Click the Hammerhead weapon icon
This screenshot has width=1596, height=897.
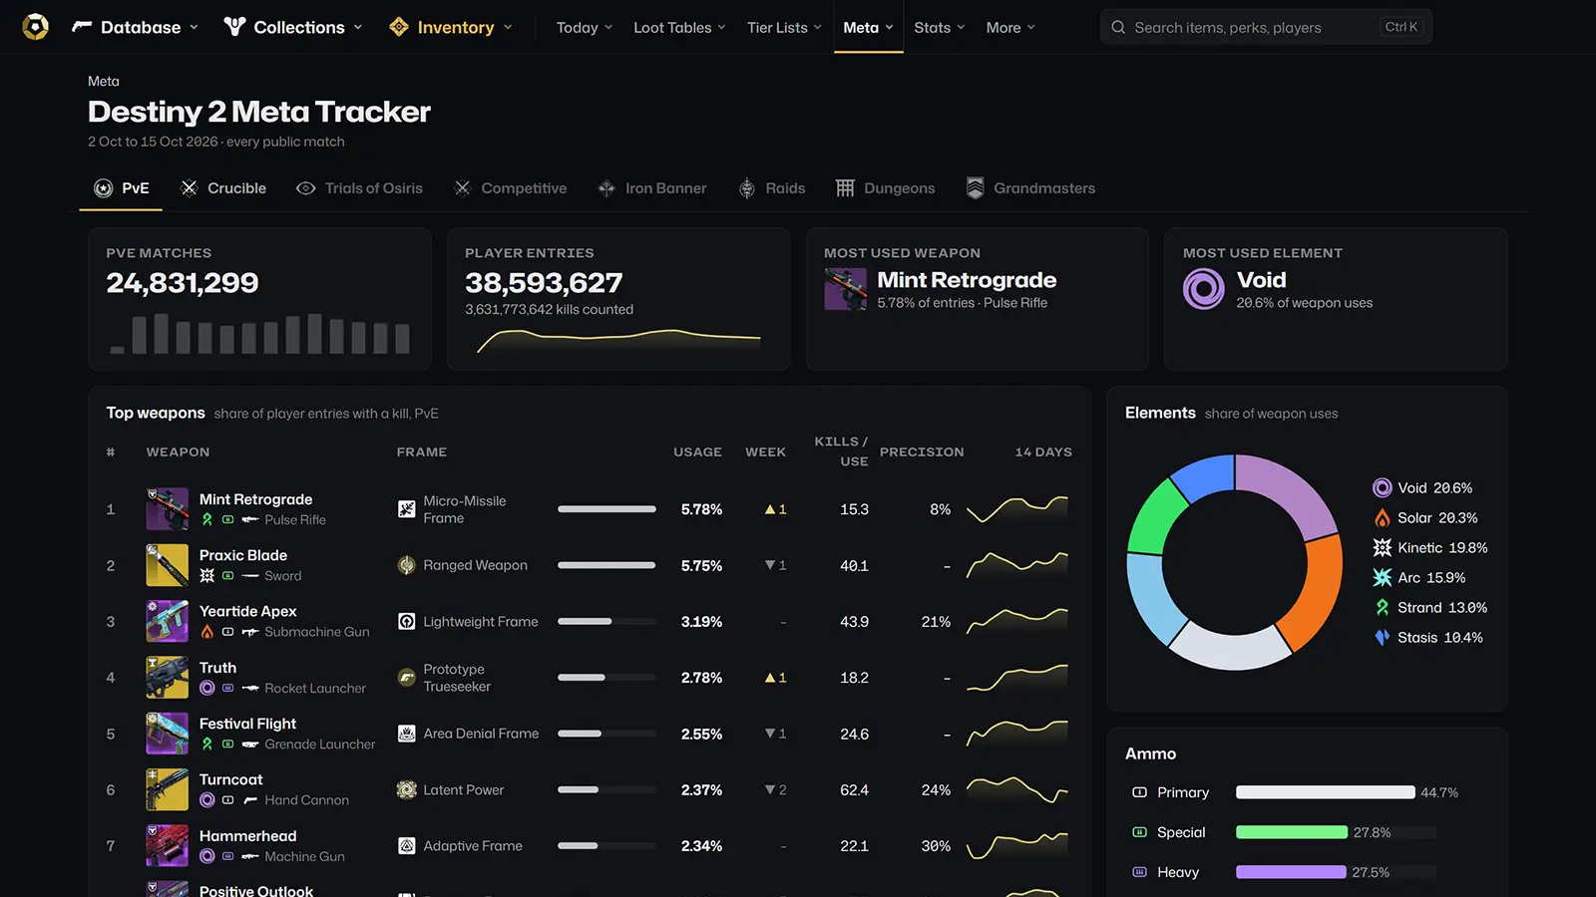[x=167, y=846]
